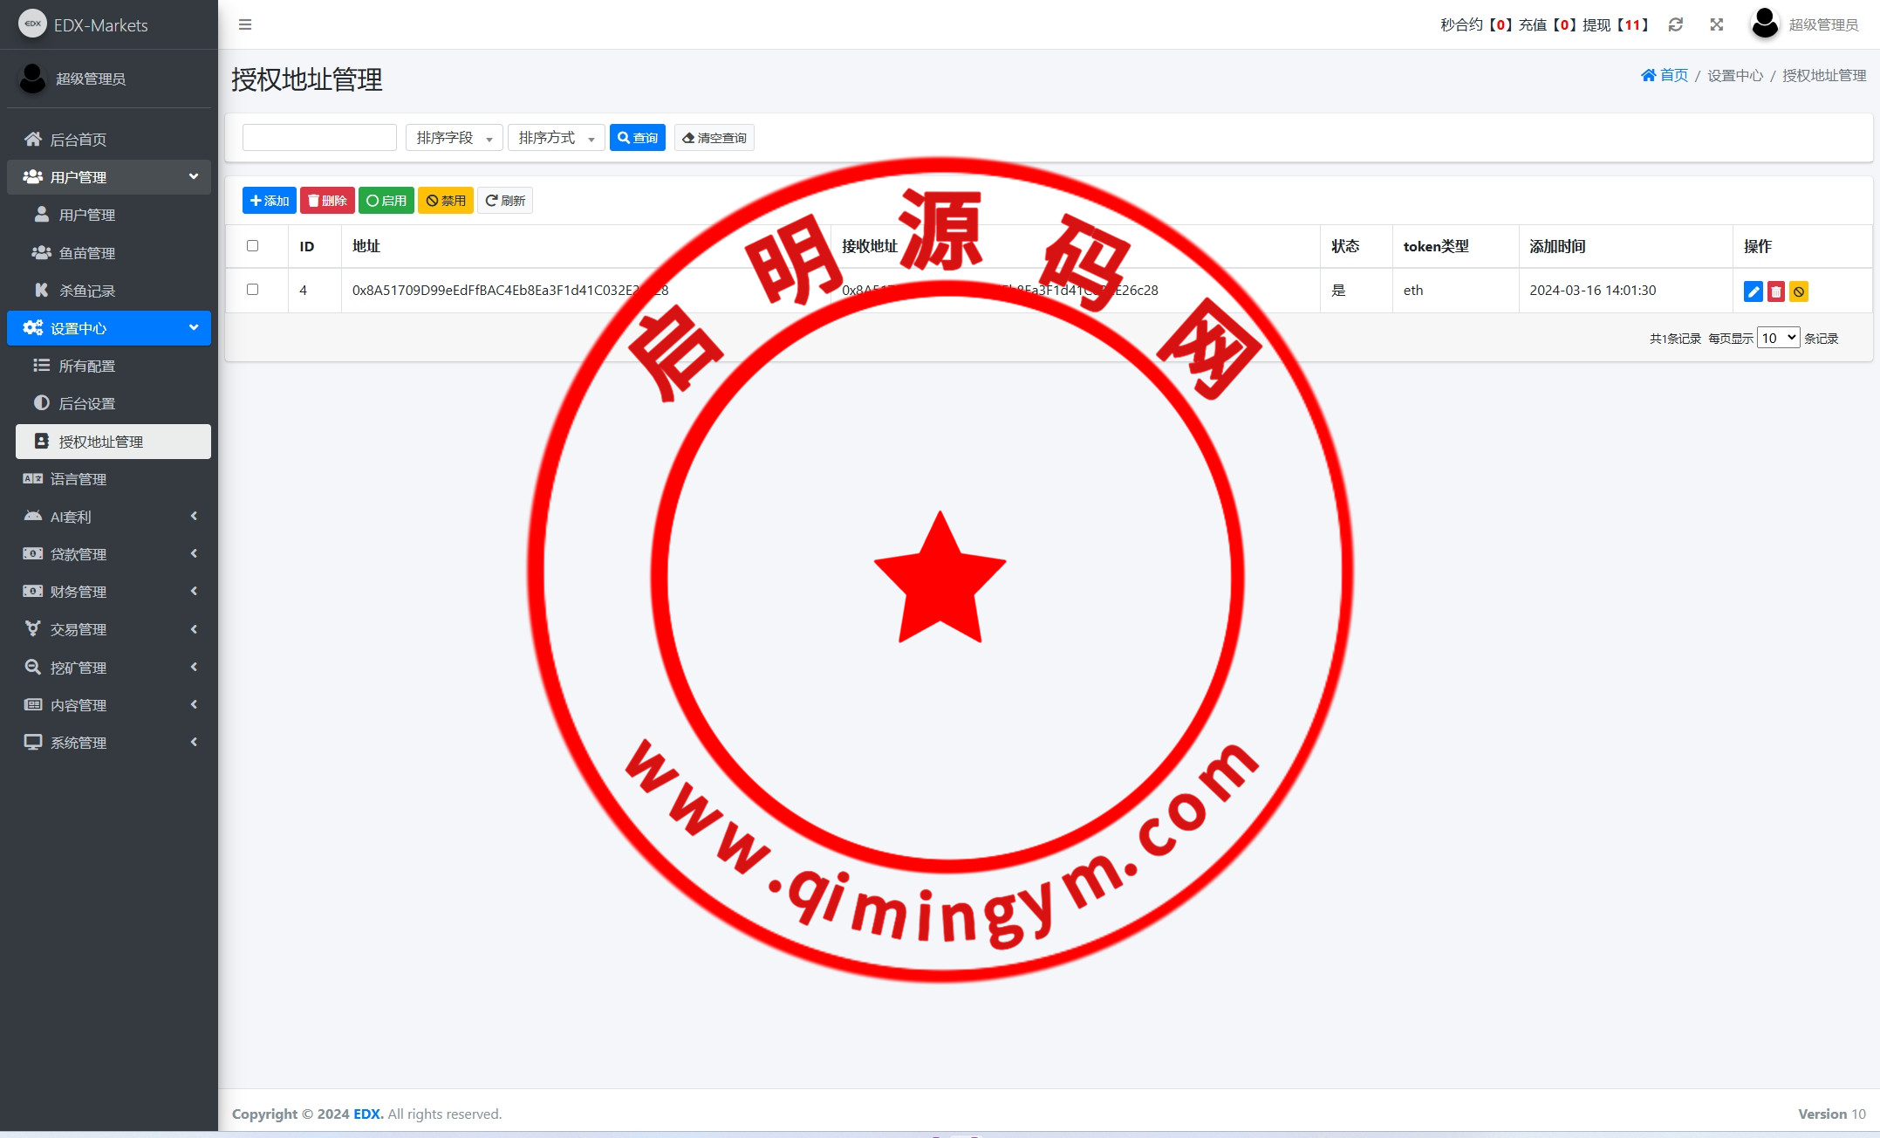Click red trash icon in the action column
1880x1138 pixels.
click(x=1775, y=291)
